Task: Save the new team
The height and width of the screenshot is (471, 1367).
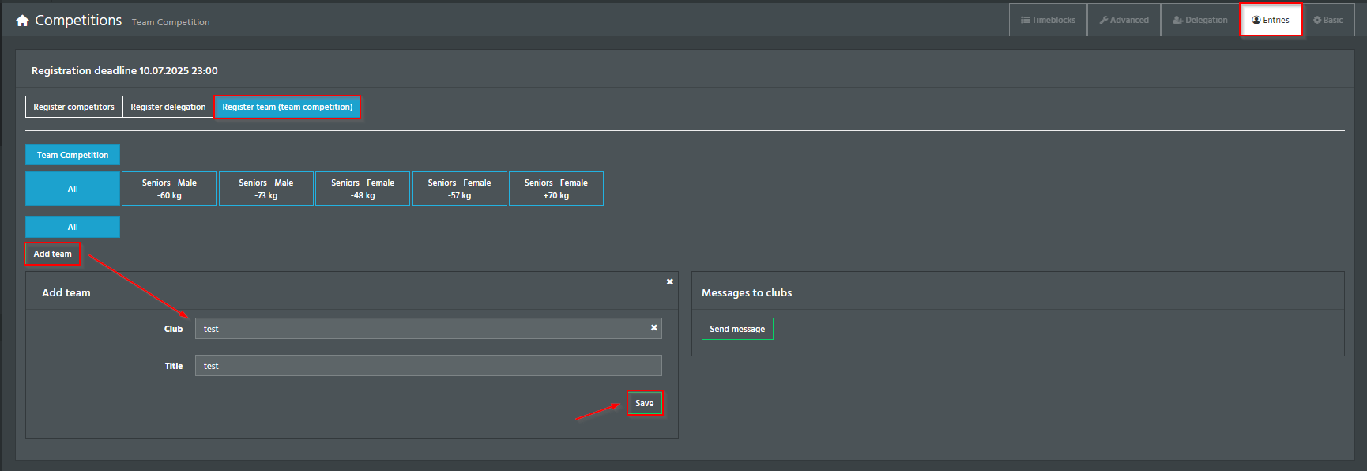Action: [645, 403]
